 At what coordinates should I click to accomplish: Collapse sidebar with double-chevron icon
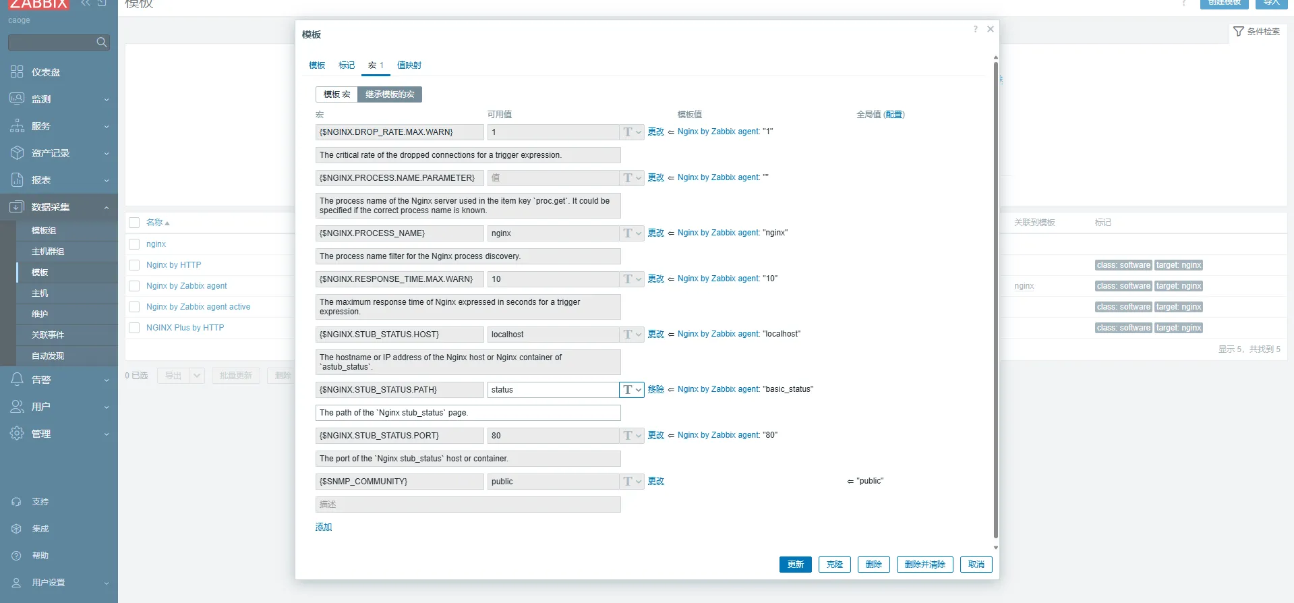point(86,3)
